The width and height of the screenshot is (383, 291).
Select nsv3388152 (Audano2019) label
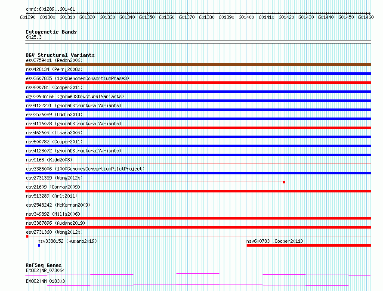click(67, 241)
